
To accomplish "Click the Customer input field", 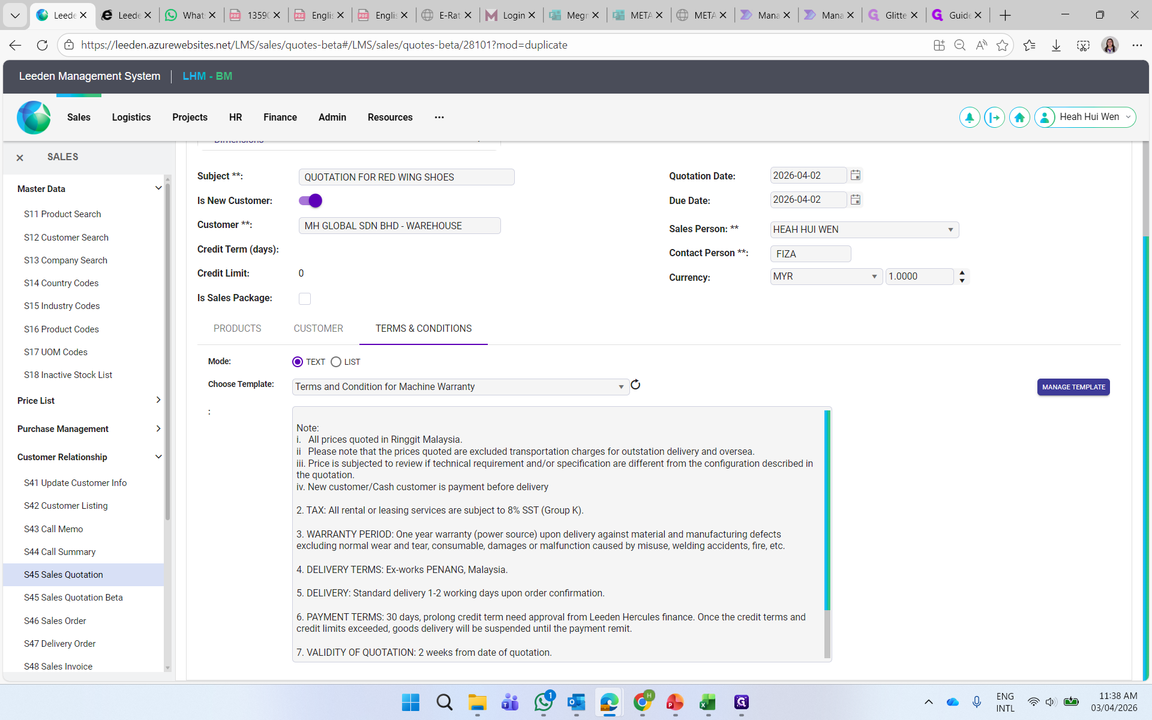I will click(x=399, y=226).
